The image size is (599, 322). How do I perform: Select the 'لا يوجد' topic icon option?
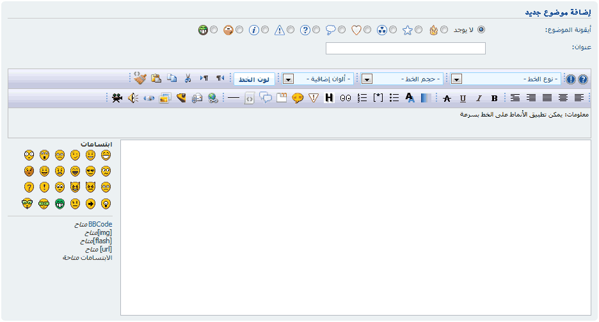[x=481, y=29]
